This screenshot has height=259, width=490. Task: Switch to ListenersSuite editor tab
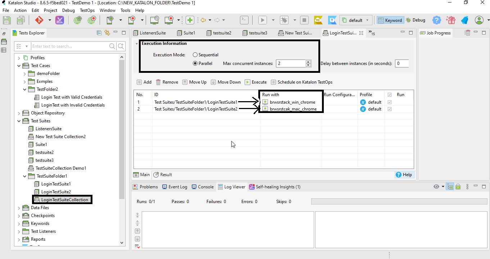coord(149,33)
